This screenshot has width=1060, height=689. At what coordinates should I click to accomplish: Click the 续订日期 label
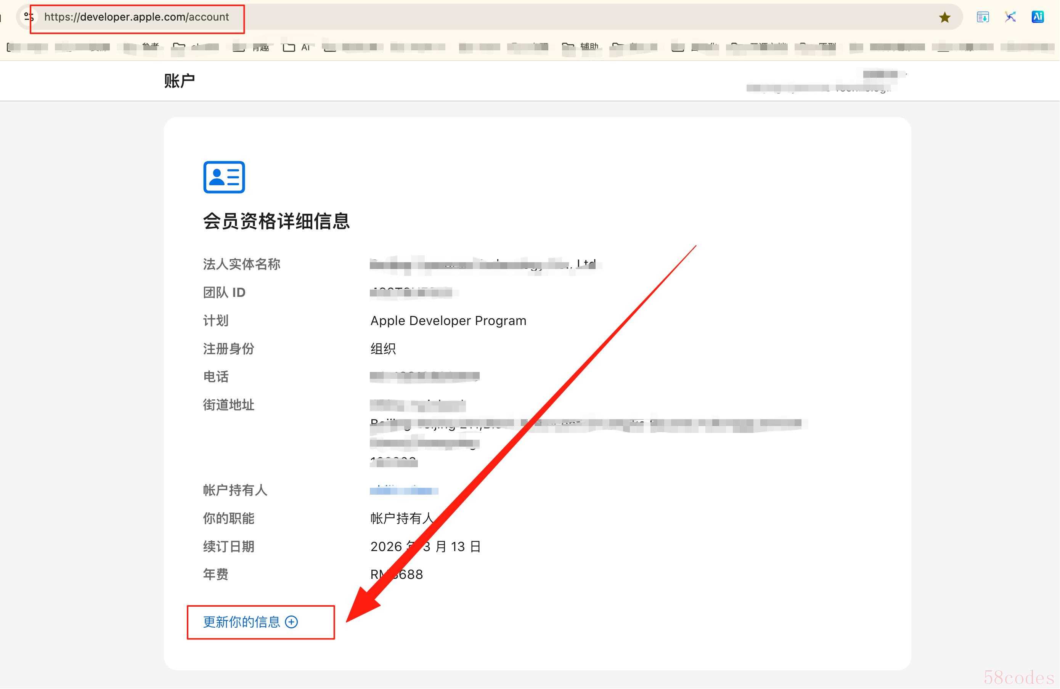tap(229, 546)
